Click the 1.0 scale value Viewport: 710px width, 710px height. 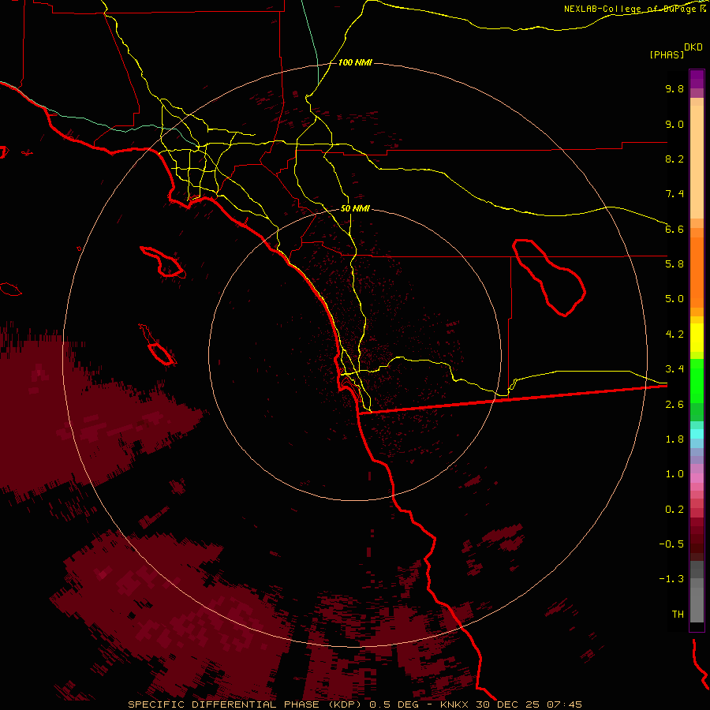click(x=674, y=474)
